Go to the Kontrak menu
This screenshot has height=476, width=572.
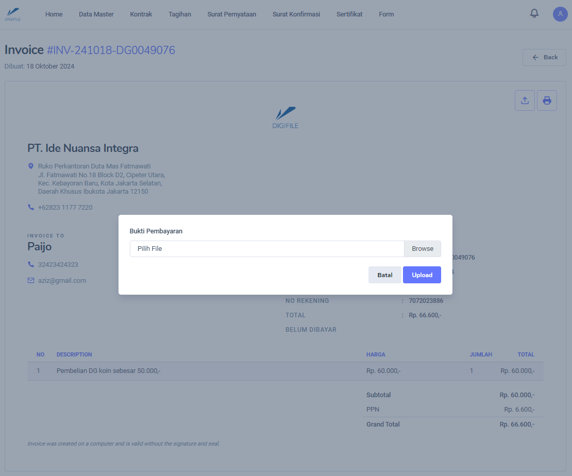coord(141,14)
